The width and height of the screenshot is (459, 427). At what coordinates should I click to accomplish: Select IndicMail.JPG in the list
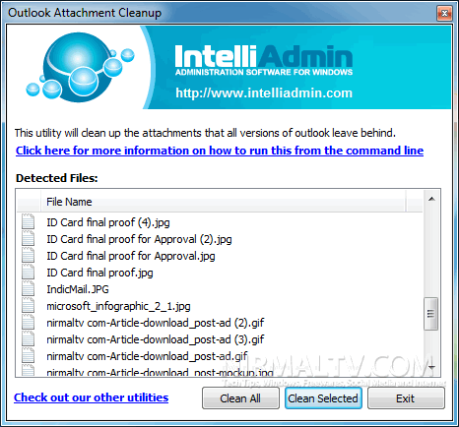point(78,289)
